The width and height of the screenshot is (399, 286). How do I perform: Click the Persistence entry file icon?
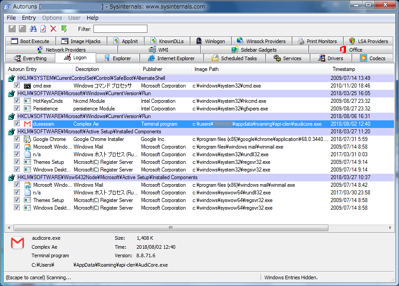tap(27, 109)
